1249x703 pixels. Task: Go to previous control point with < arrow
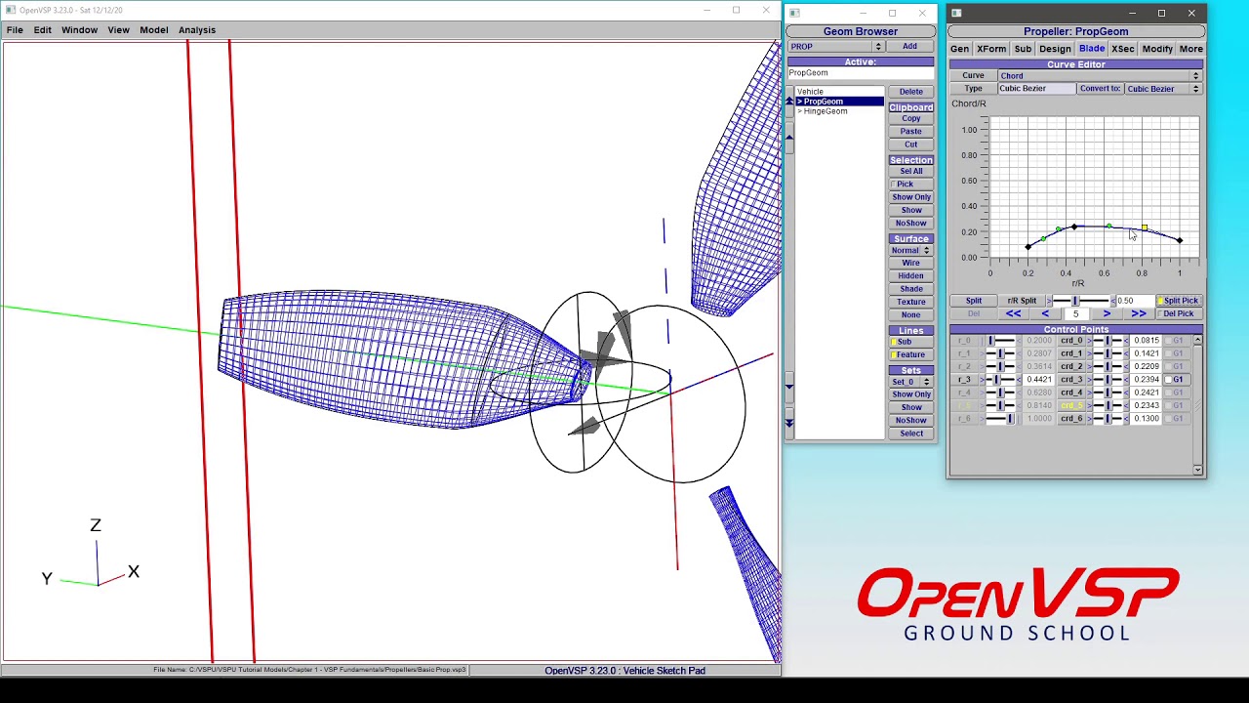(x=1045, y=313)
